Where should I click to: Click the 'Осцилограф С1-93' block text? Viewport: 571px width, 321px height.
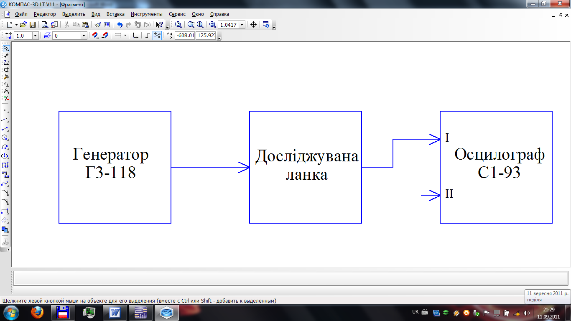click(x=500, y=163)
